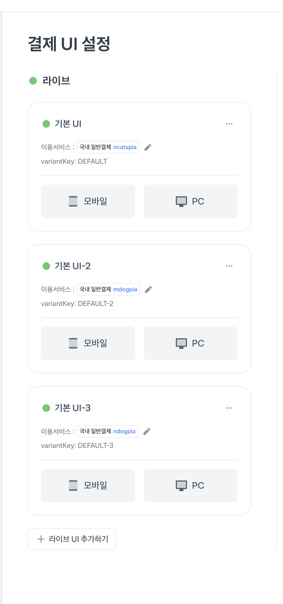
Task: Click the 기본 UI-2 card title
Action: click(x=73, y=266)
